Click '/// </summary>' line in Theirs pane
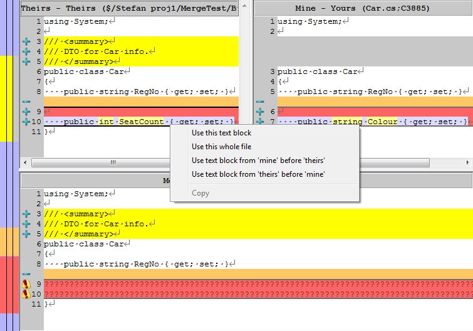473x331 pixels. [x=141, y=61]
